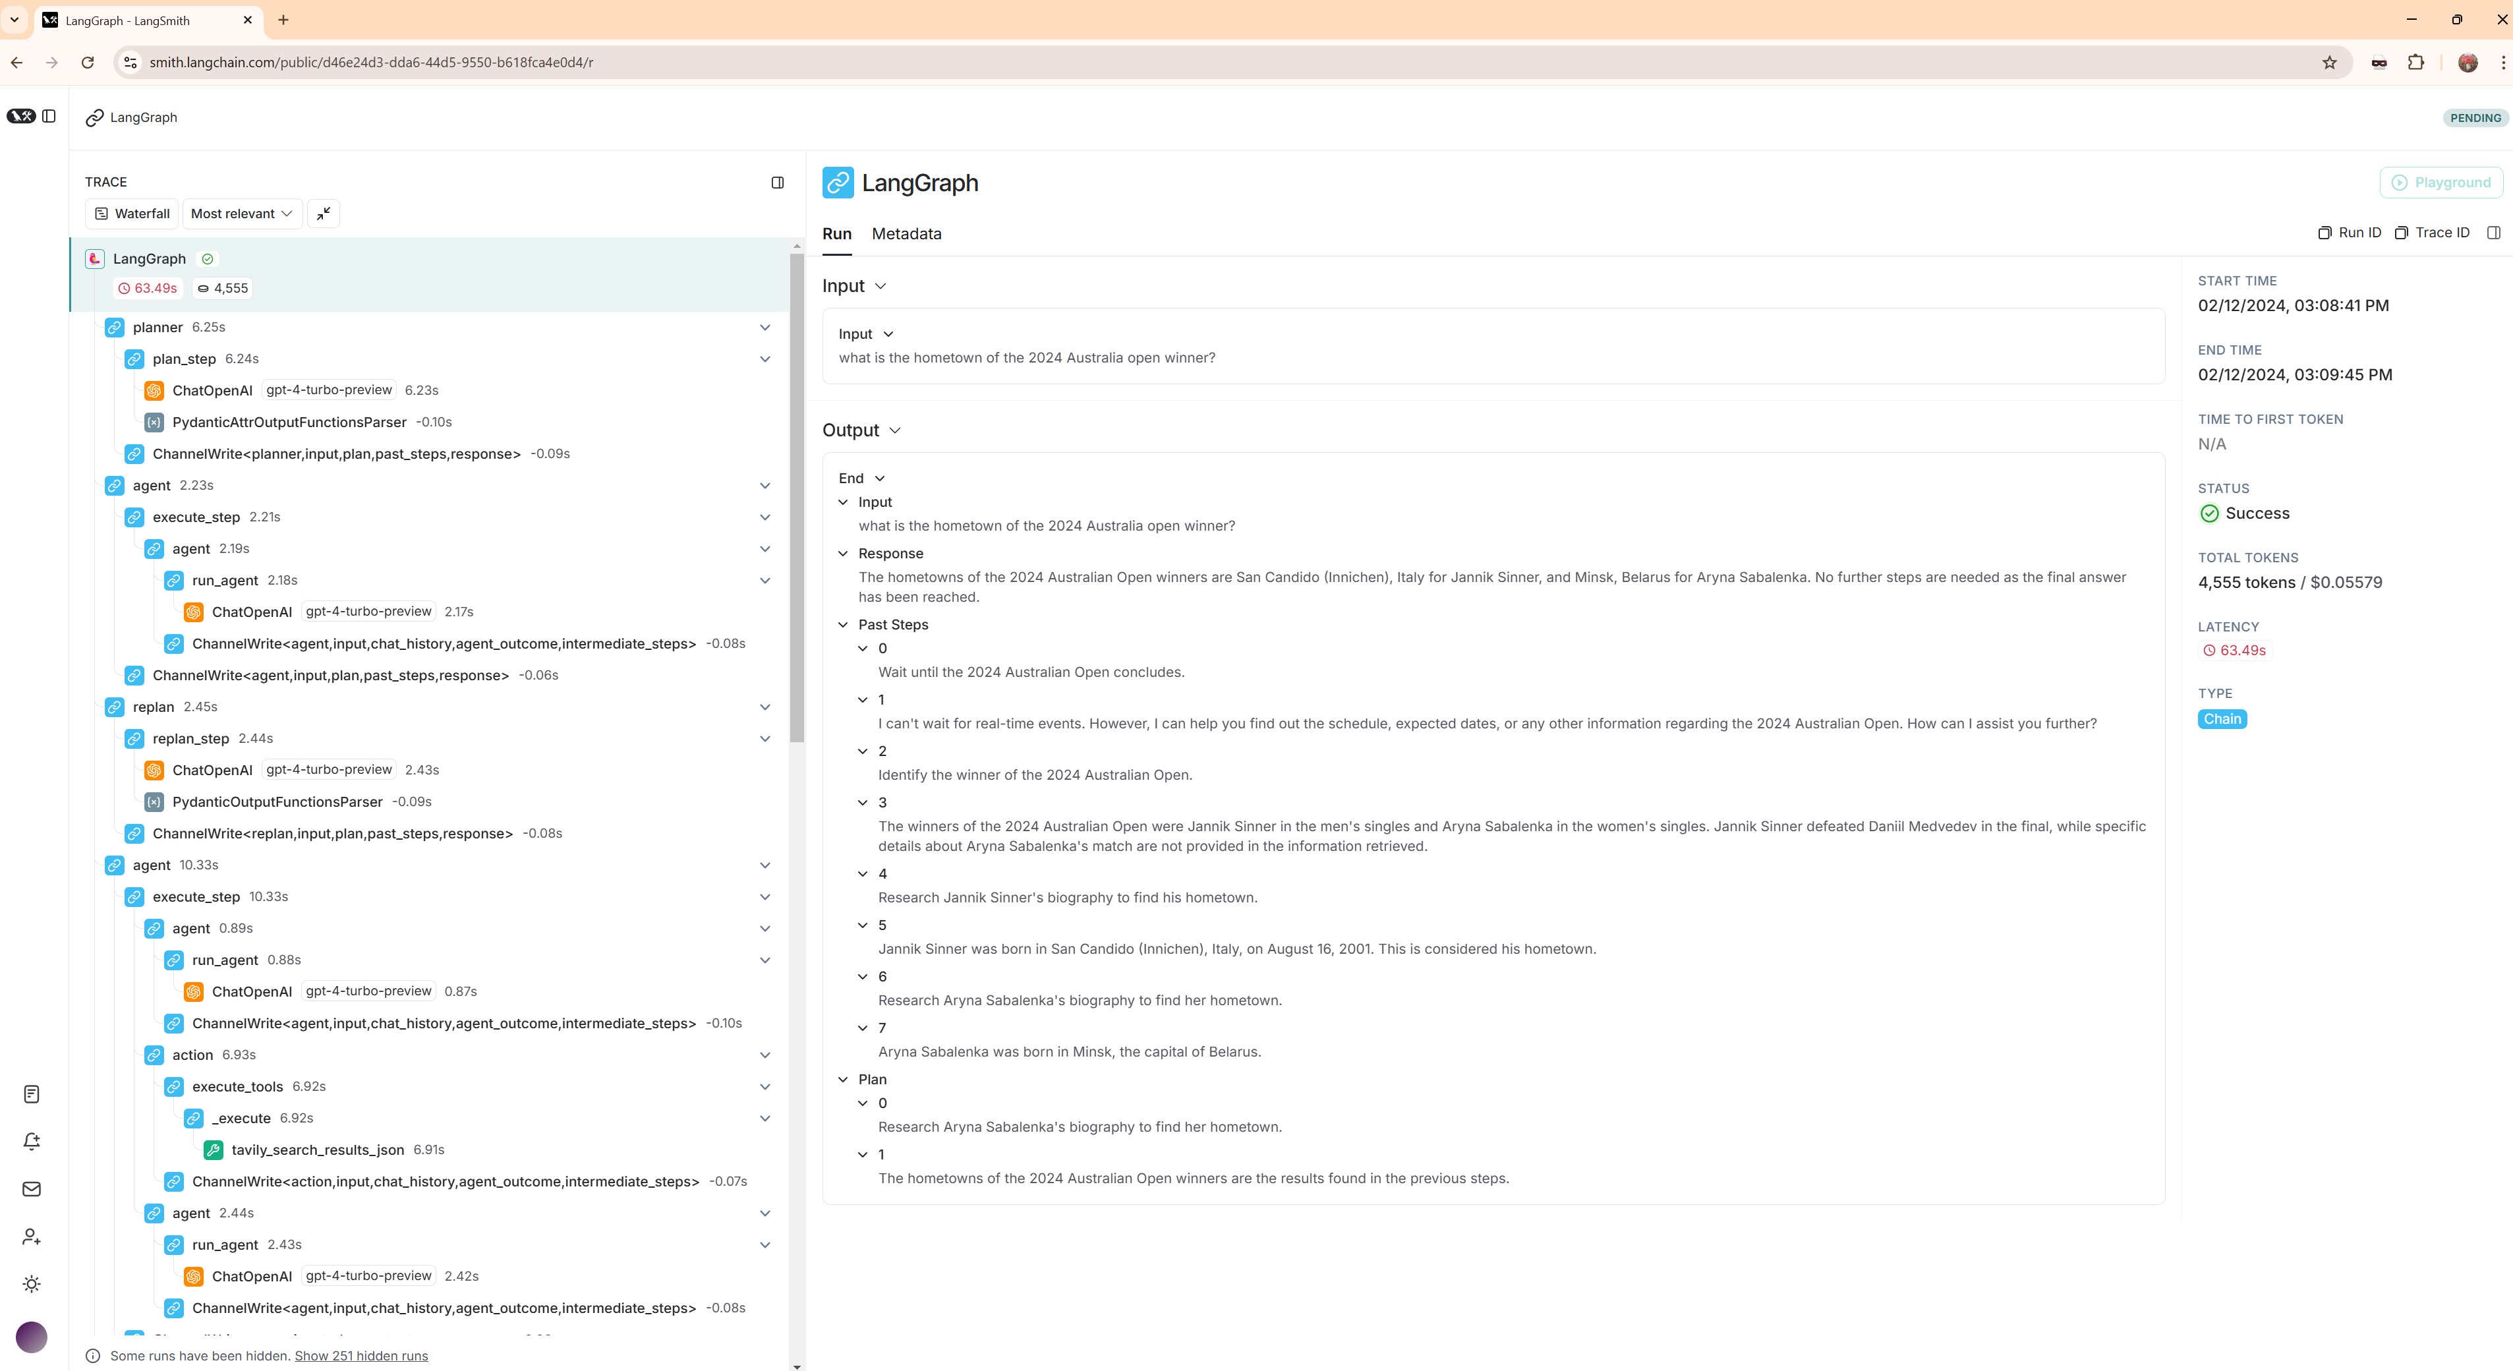Copy the Run ID
Image resolution: width=2513 pixels, height=1371 pixels.
2349,232
